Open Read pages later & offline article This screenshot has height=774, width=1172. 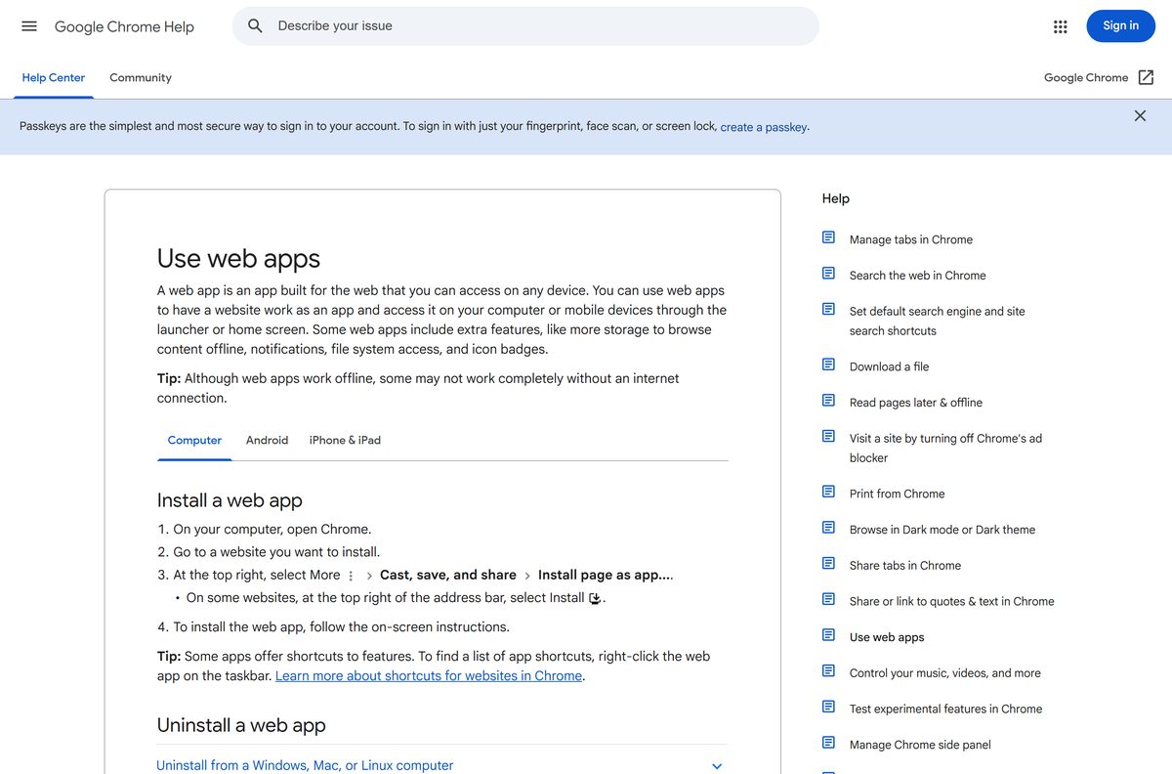[x=916, y=403]
